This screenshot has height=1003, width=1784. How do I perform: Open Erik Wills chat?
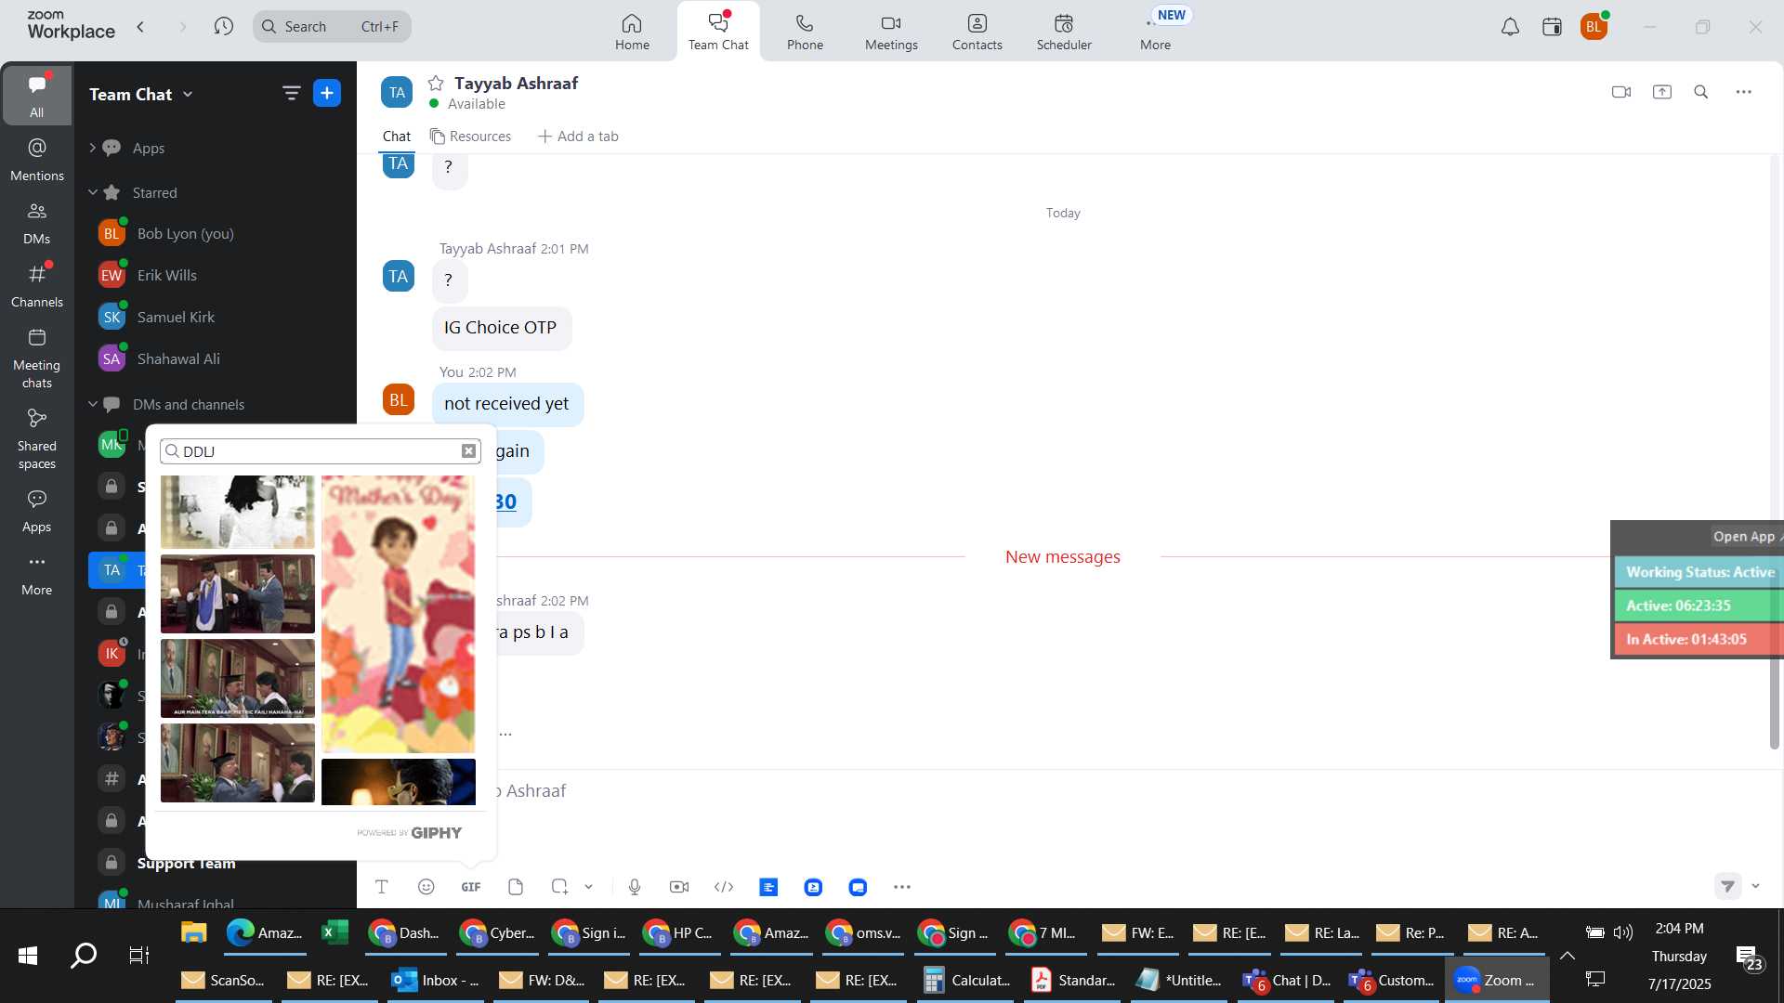click(216, 275)
